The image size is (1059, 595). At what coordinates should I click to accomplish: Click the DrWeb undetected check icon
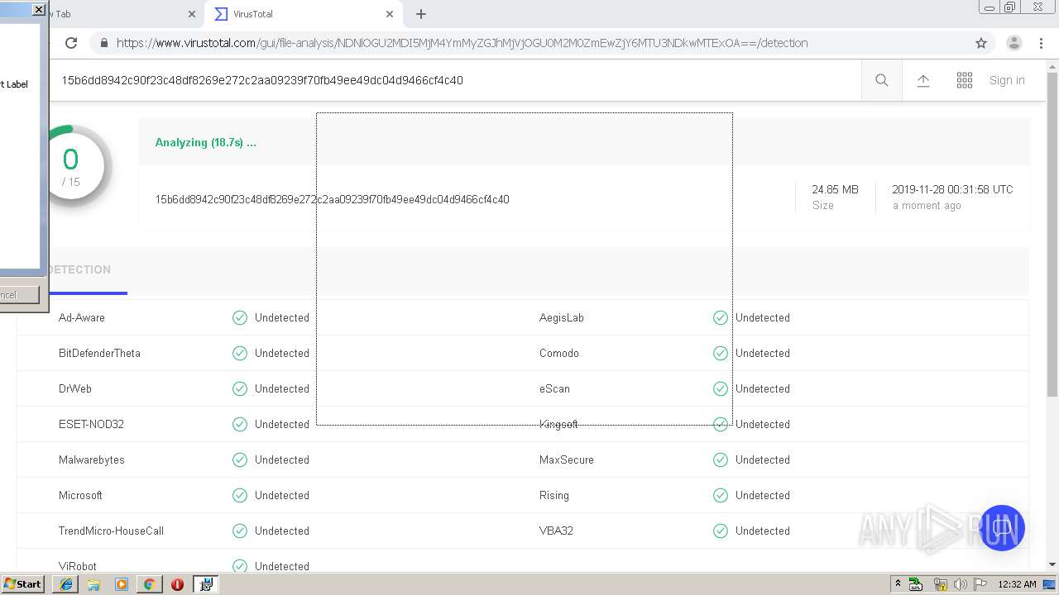240,388
